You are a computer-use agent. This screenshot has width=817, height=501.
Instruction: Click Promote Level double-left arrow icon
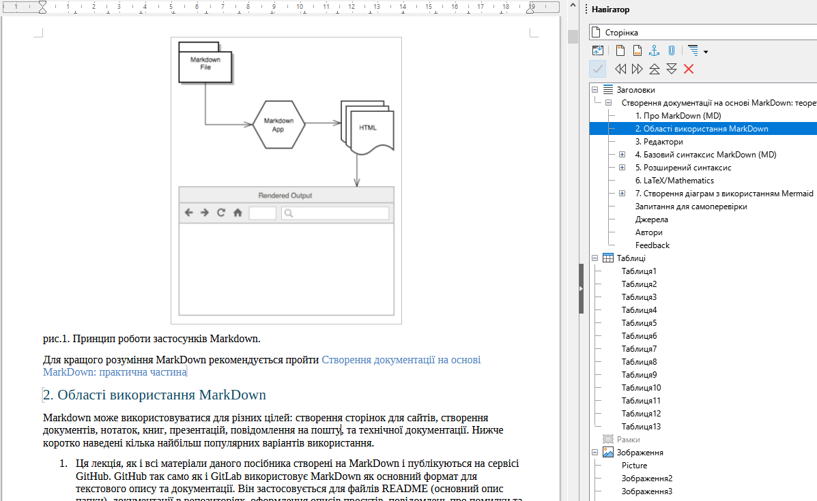point(620,69)
